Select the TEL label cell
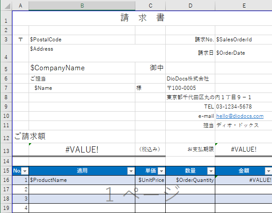The width and height of the screenshot is (272, 213). coord(190,107)
